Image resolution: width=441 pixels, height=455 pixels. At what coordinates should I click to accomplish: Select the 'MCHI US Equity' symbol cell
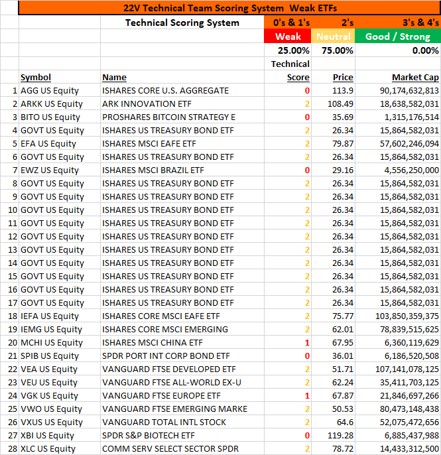[x=60, y=343]
